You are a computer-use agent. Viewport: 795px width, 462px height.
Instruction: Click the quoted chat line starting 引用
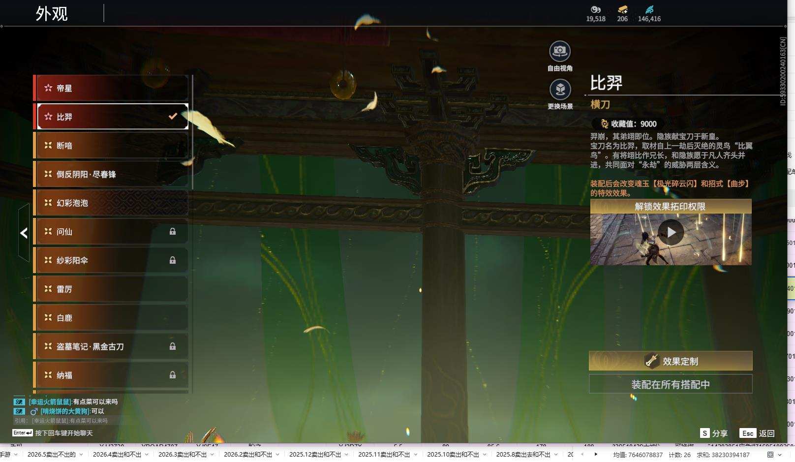tap(61, 421)
